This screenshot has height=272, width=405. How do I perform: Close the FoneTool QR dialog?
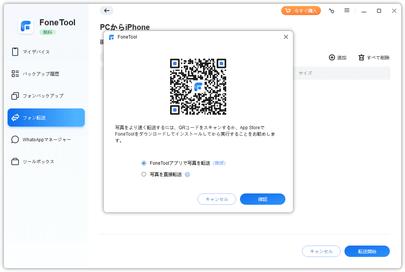coord(286,37)
